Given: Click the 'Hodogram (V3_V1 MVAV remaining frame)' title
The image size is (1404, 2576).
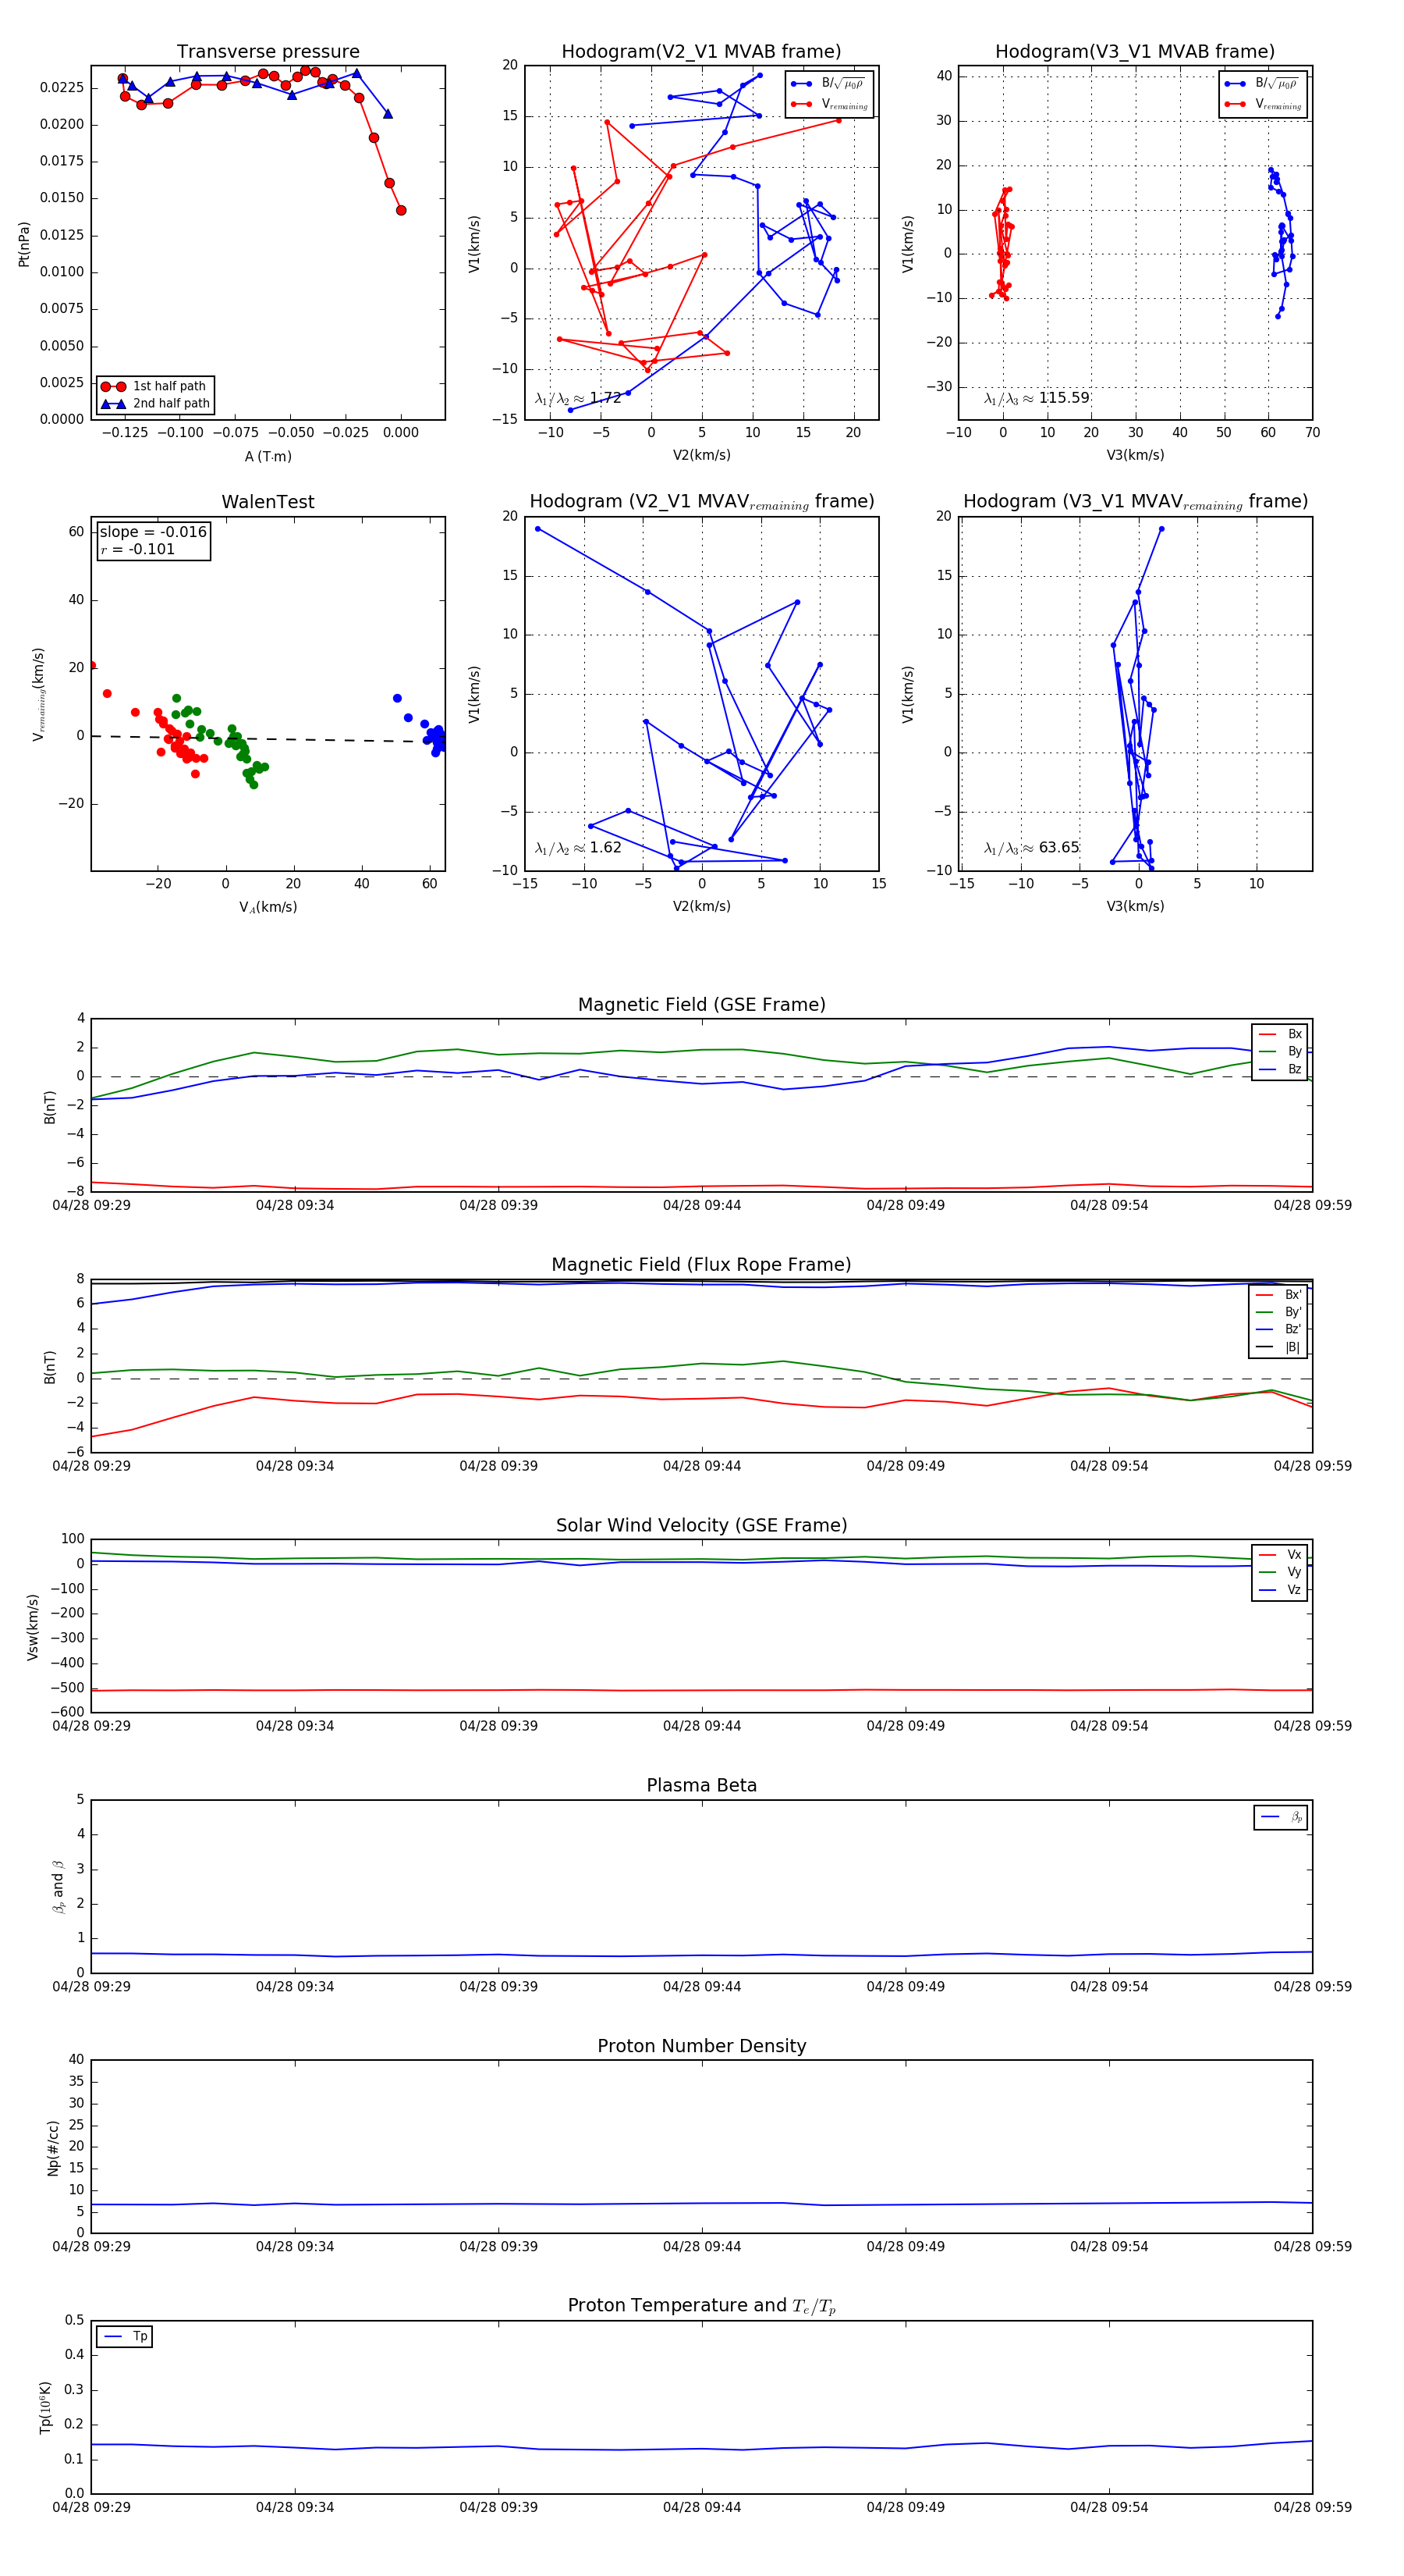Looking at the screenshot, I should click(x=1135, y=502).
